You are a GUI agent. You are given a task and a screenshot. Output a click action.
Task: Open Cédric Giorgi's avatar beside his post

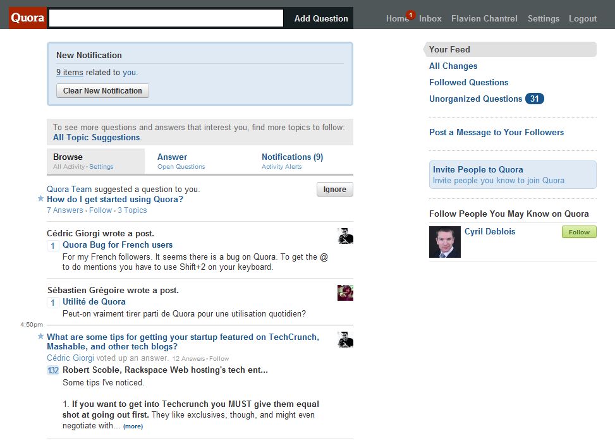click(345, 236)
